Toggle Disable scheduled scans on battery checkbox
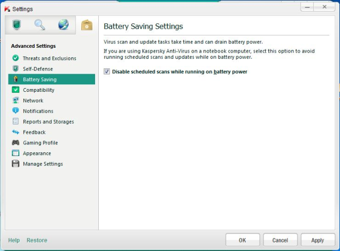The image size is (340, 251). [107, 72]
